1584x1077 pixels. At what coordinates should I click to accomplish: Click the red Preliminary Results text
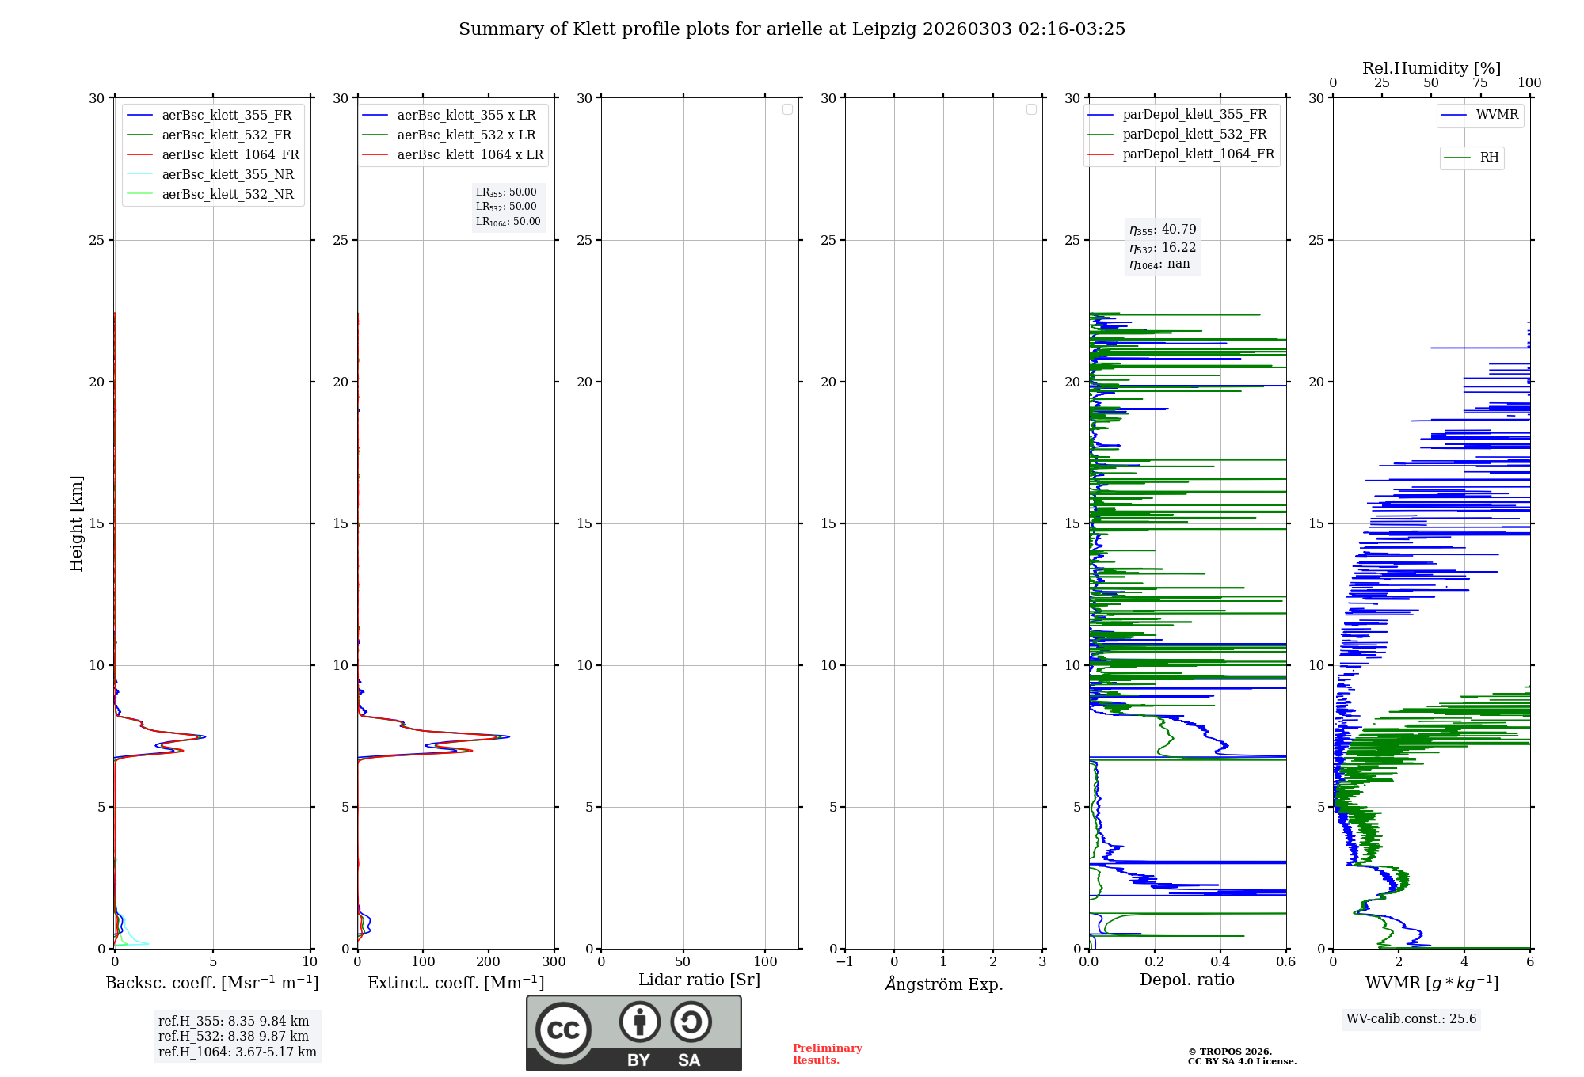[827, 1053]
